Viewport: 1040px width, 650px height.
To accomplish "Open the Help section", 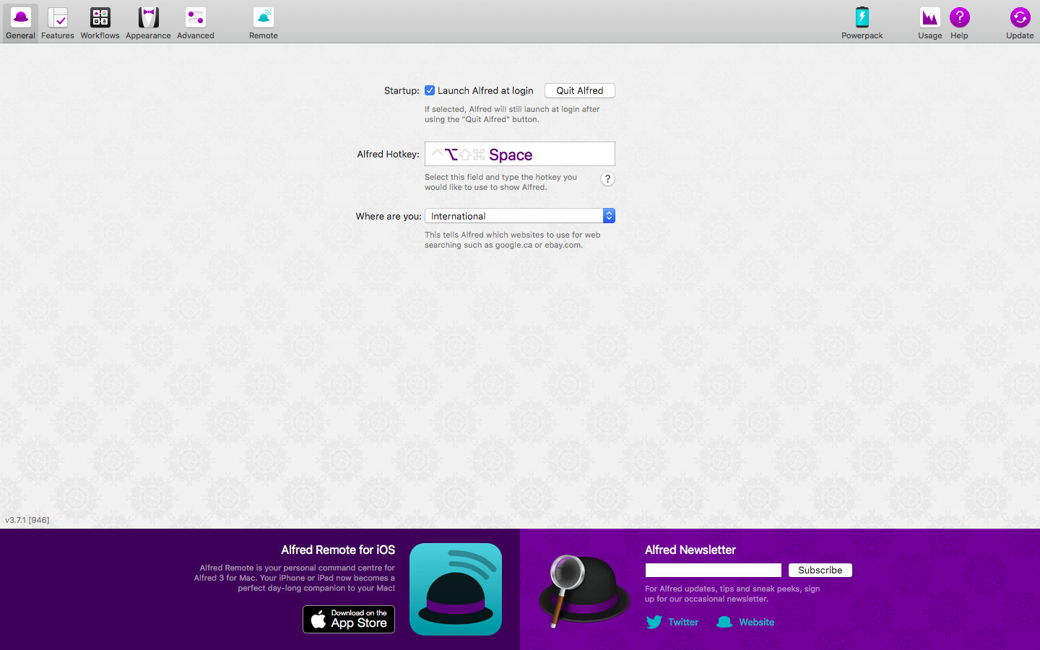I will (959, 22).
